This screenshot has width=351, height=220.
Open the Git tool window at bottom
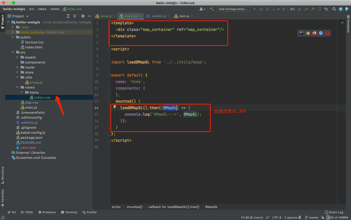click(x=12, y=212)
